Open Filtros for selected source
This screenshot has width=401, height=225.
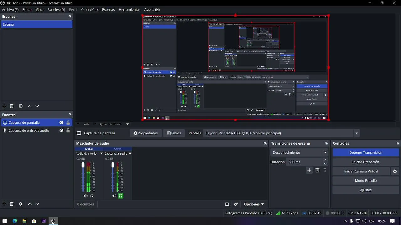pyautogui.click(x=174, y=133)
